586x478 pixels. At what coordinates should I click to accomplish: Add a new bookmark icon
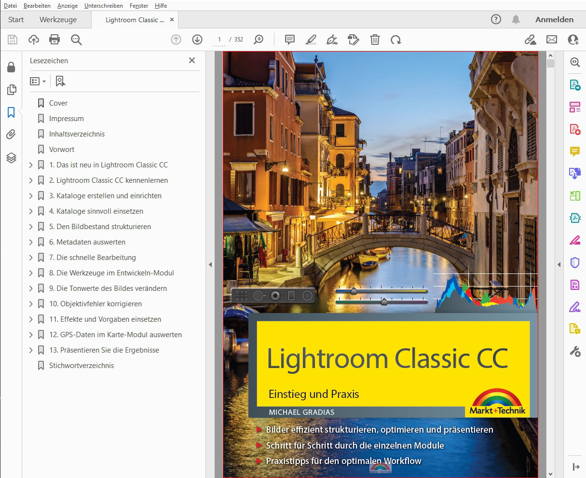coord(60,81)
